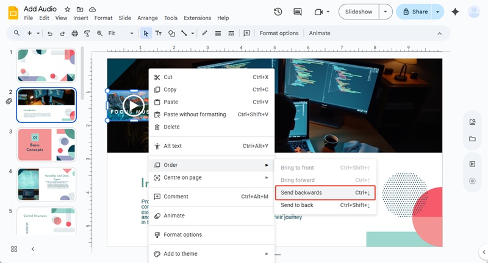
Task: Choose Cut from the context menu
Action: click(212, 77)
